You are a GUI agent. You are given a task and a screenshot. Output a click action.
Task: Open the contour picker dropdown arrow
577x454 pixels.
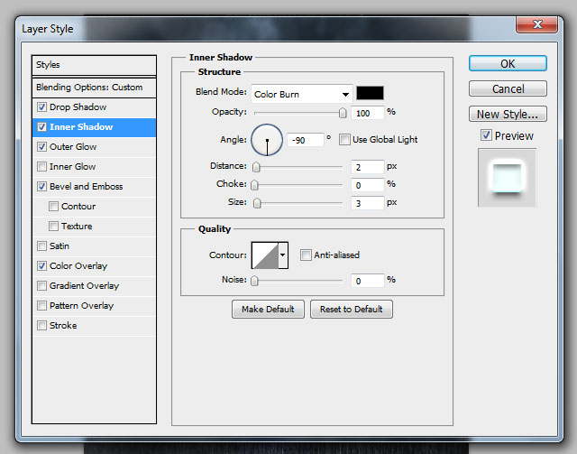(x=283, y=255)
